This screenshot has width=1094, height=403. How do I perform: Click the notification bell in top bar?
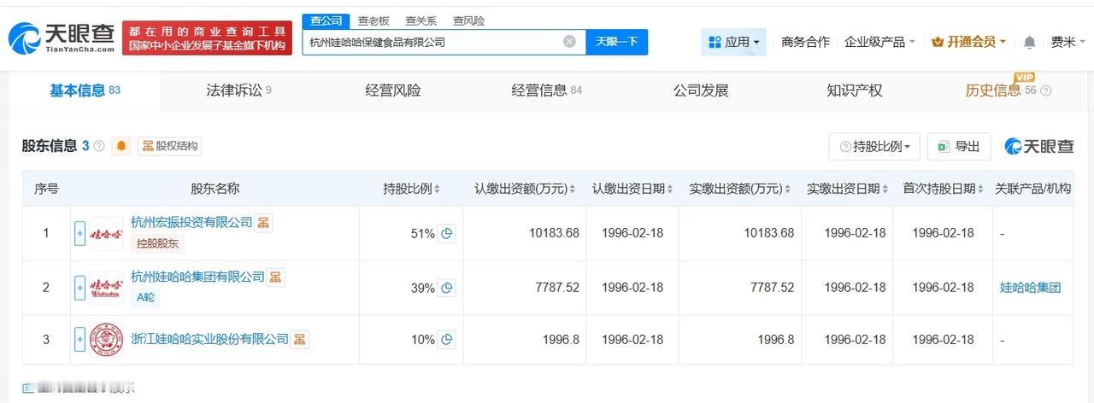[1030, 42]
